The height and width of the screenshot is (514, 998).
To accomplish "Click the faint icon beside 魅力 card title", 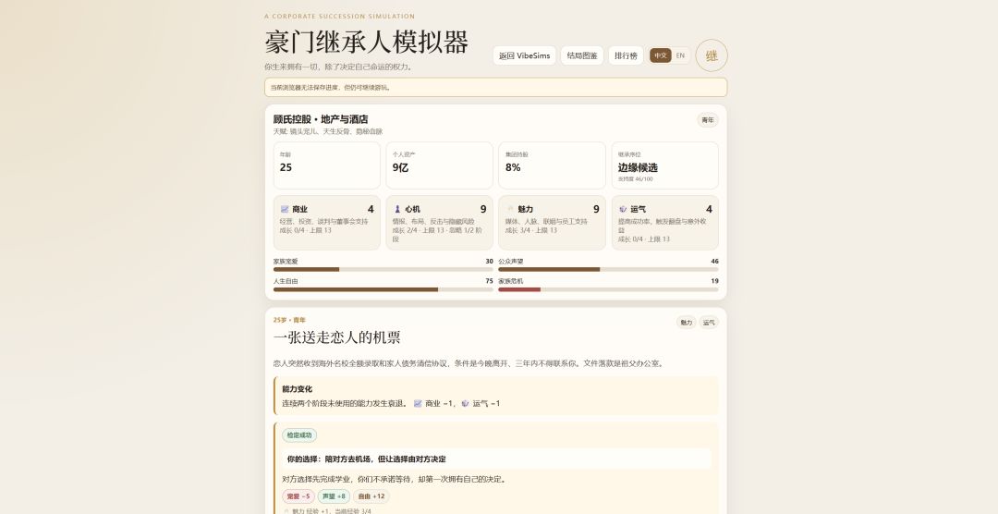I will (510, 209).
